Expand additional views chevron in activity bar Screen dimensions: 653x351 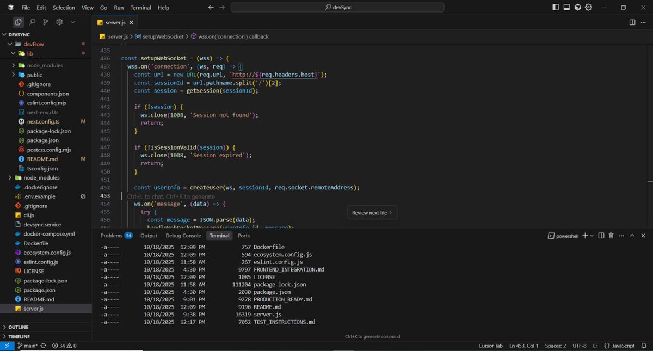tap(73, 22)
